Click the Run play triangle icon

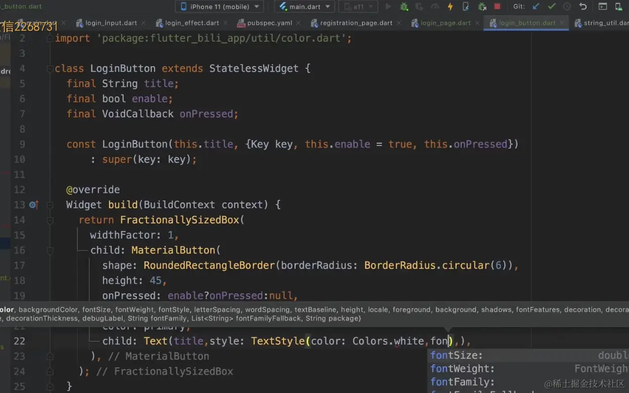(388, 7)
